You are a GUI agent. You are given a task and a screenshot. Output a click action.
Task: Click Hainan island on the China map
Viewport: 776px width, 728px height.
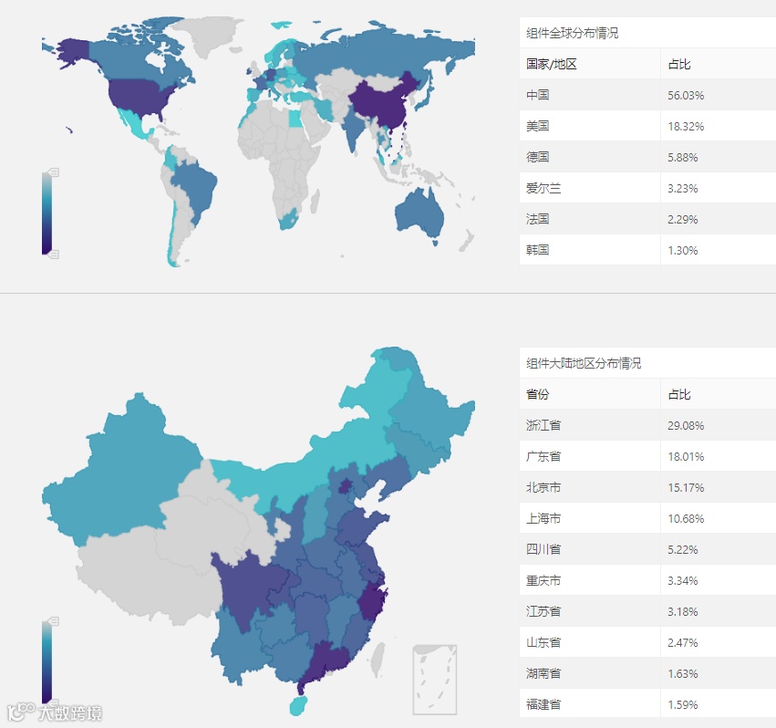pos(298,705)
